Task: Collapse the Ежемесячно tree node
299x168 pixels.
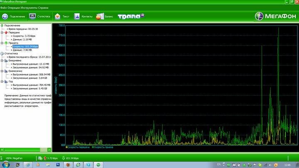Action: [x=2, y=71]
